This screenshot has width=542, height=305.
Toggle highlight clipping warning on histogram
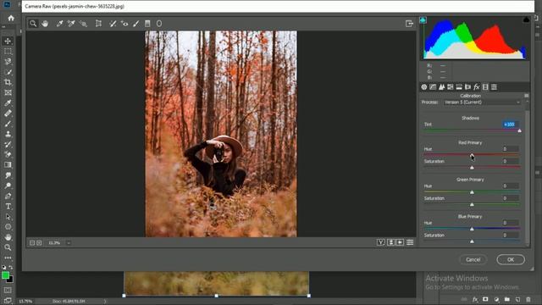tap(526, 19)
